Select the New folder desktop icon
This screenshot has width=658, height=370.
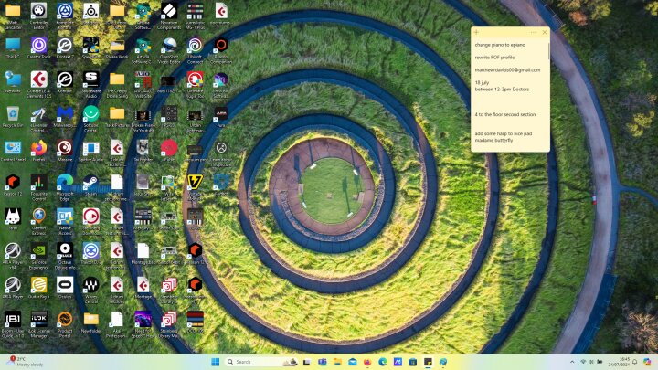coord(90,322)
